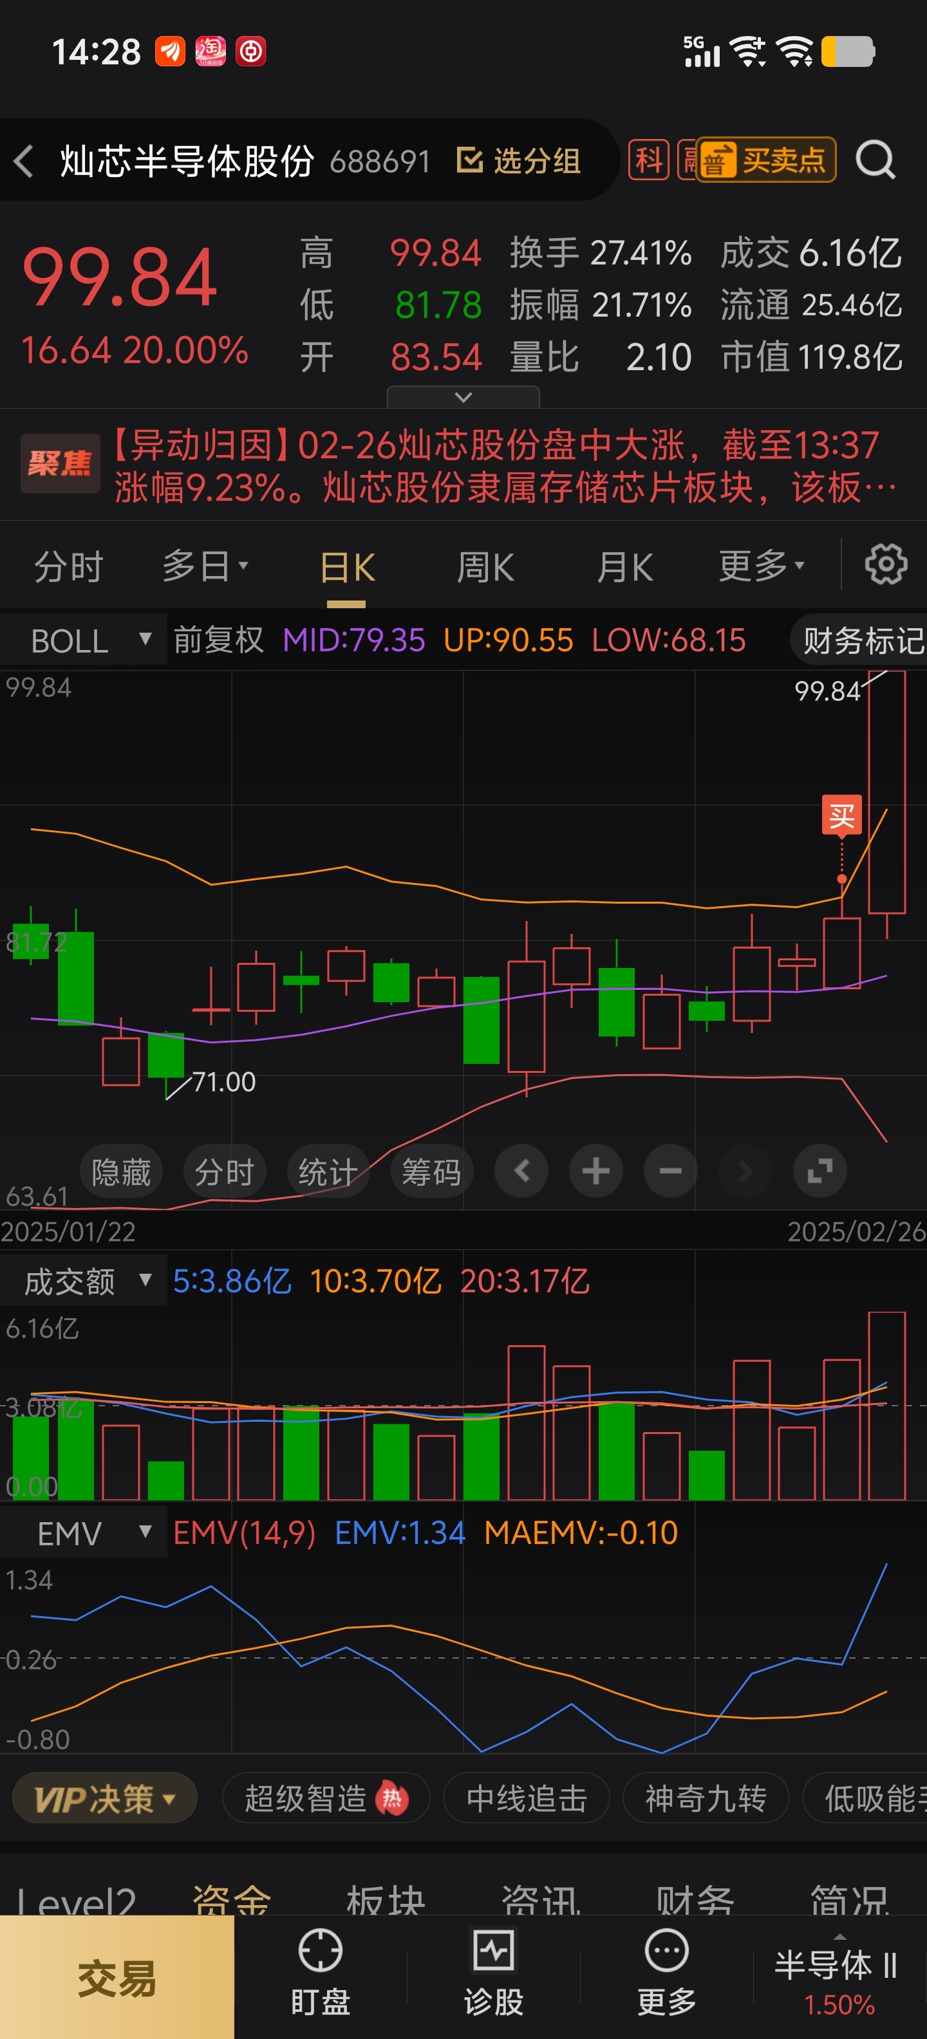
Task: Open 买卖点 buy-sell points badge
Action: tap(765, 161)
